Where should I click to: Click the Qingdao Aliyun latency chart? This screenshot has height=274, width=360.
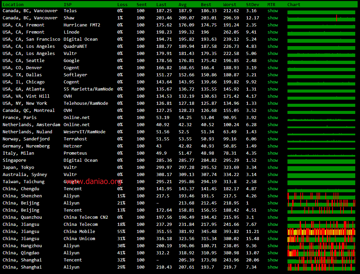[x=321, y=253]
